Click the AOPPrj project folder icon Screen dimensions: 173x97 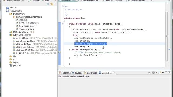[8, 8]
